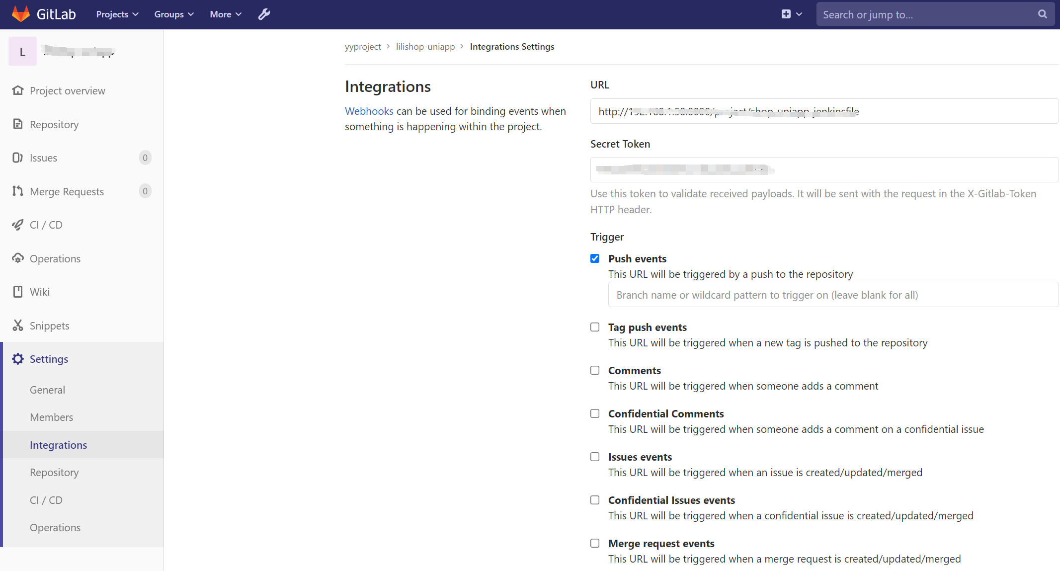The image size is (1060, 571).
Task: Click the Issues count badge
Action: (145, 158)
